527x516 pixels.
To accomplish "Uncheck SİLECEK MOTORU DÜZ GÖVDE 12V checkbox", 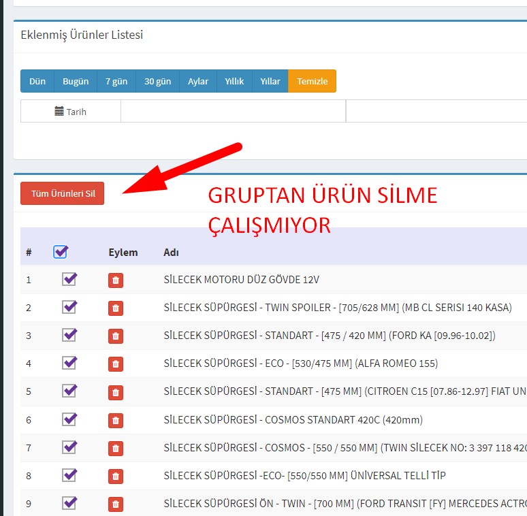I will [x=69, y=279].
